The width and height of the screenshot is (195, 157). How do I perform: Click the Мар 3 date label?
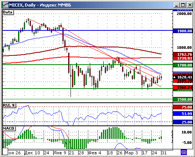click(x=131, y=153)
